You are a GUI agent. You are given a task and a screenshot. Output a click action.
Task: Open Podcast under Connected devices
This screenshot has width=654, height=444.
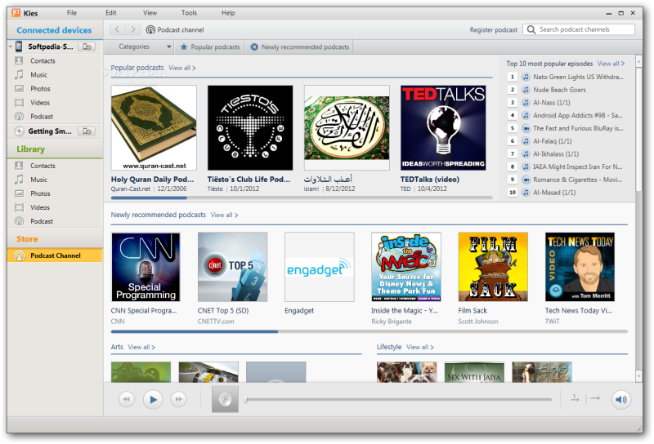(42, 117)
